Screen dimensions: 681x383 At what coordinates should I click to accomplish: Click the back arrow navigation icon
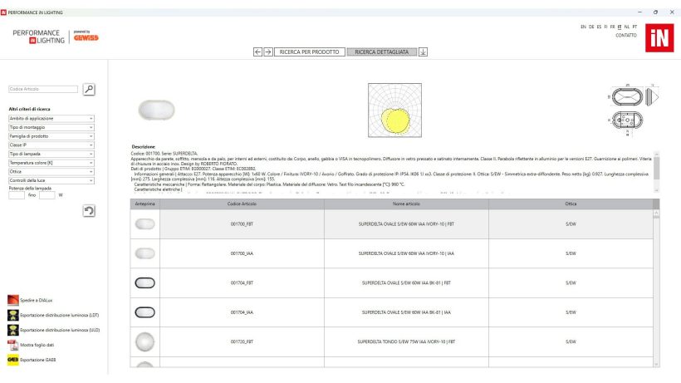(257, 52)
